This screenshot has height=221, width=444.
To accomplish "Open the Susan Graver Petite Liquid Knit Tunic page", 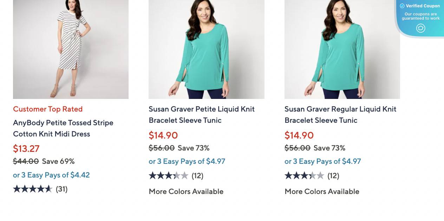I will (x=201, y=115).
